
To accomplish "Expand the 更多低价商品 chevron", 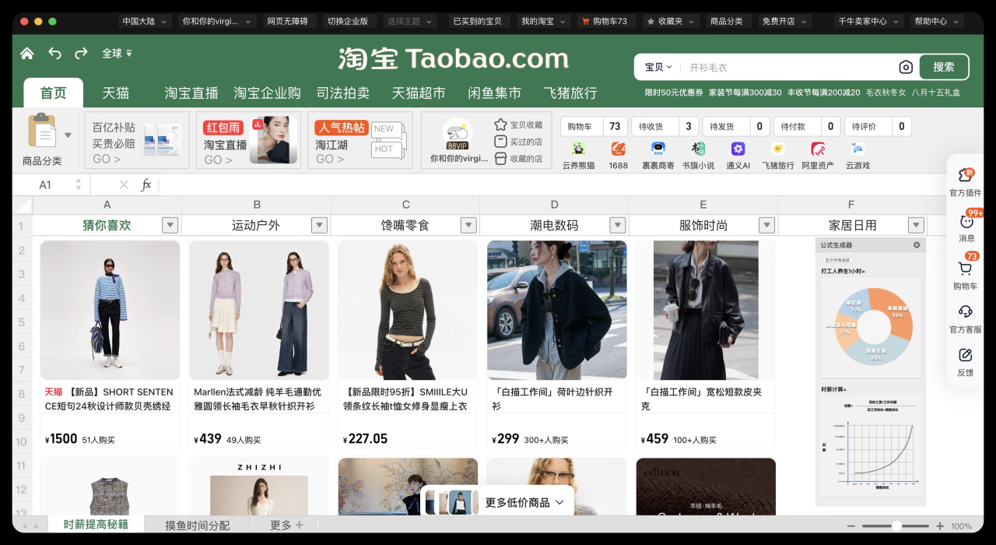I will tap(559, 502).
